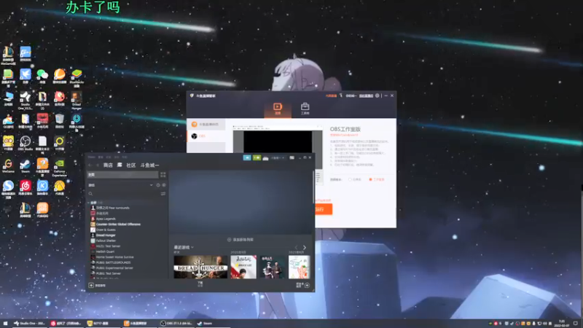Open OBS Studio desktop shortcut
Image resolution: width=583 pixels, height=328 pixels.
pos(26,143)
